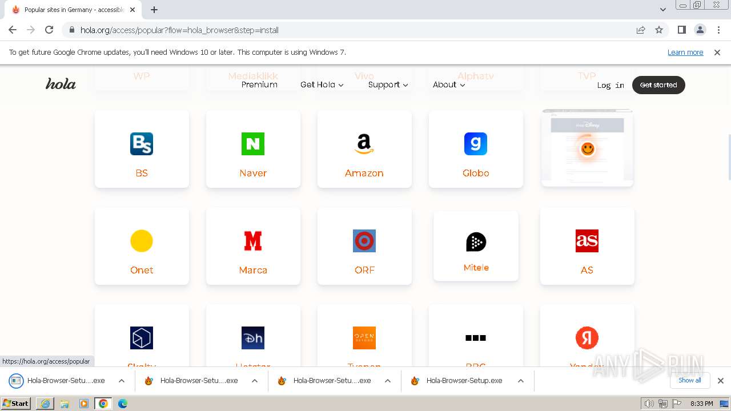Open options for Hola-Browser-Setup.exe download
The height and width of the screenshot is (411, 731).
(521, 381)
